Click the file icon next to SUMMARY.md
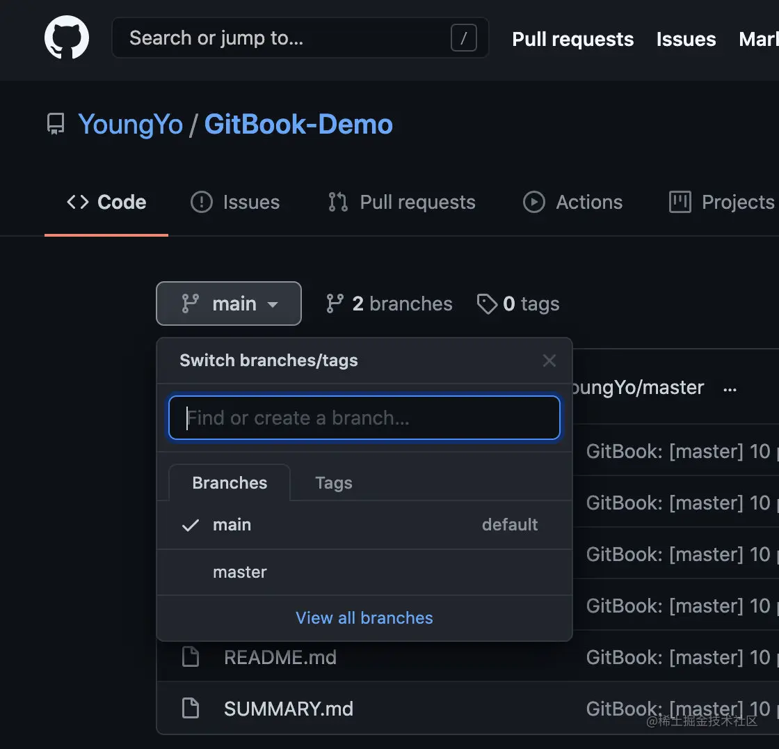The image size is (779, 749). click(191, 708)
